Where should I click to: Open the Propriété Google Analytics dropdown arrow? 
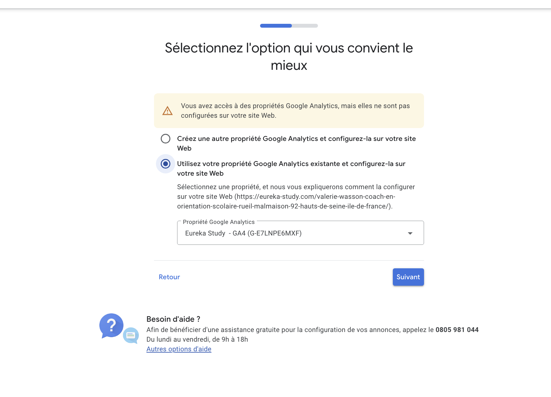pos(410,233)
